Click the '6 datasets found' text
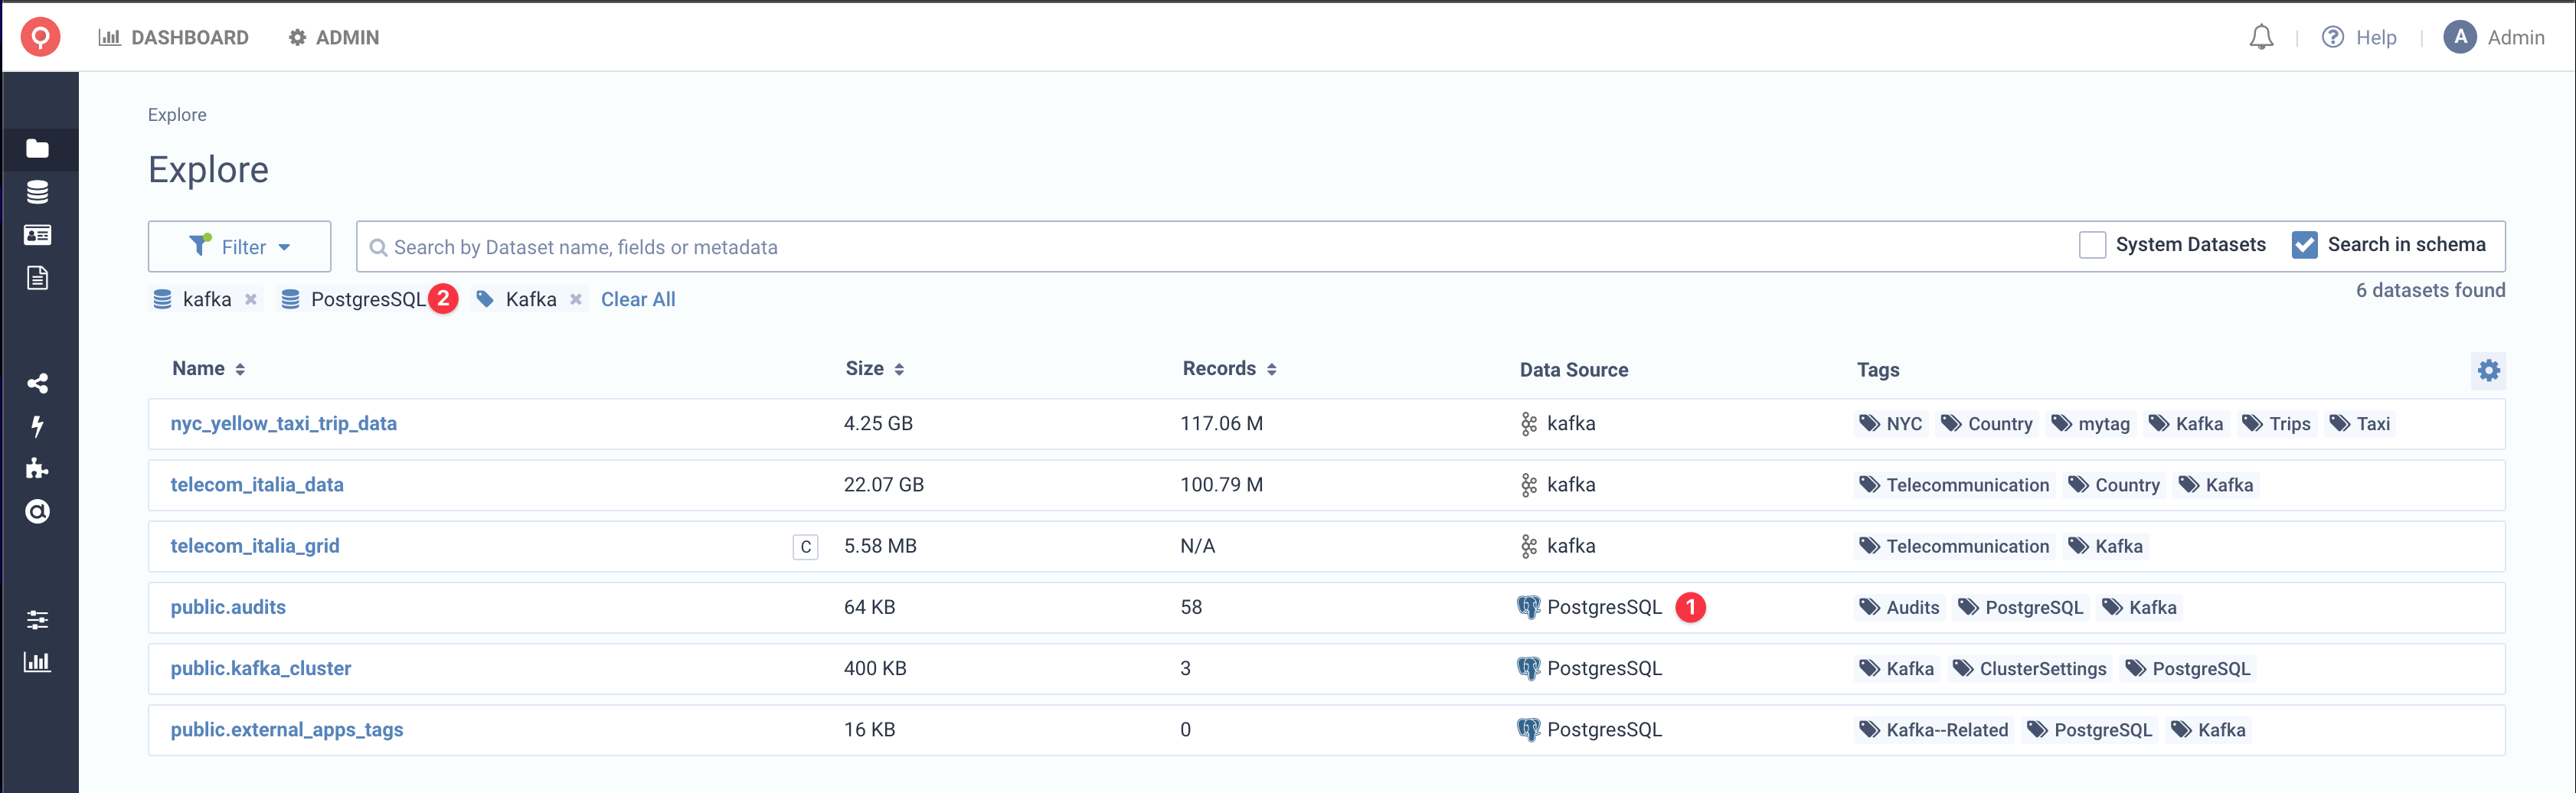Viewport: 2576px width, 793px height. point(2430,290)
